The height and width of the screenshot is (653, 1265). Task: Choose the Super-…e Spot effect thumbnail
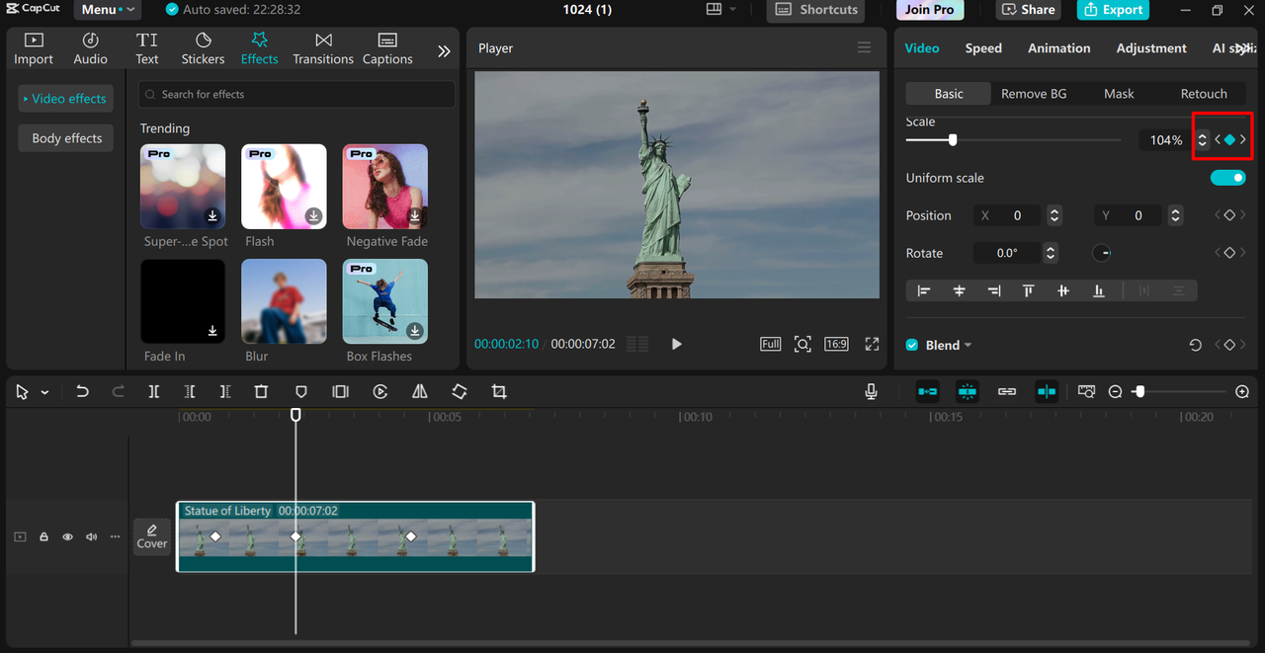coord(183,187)
